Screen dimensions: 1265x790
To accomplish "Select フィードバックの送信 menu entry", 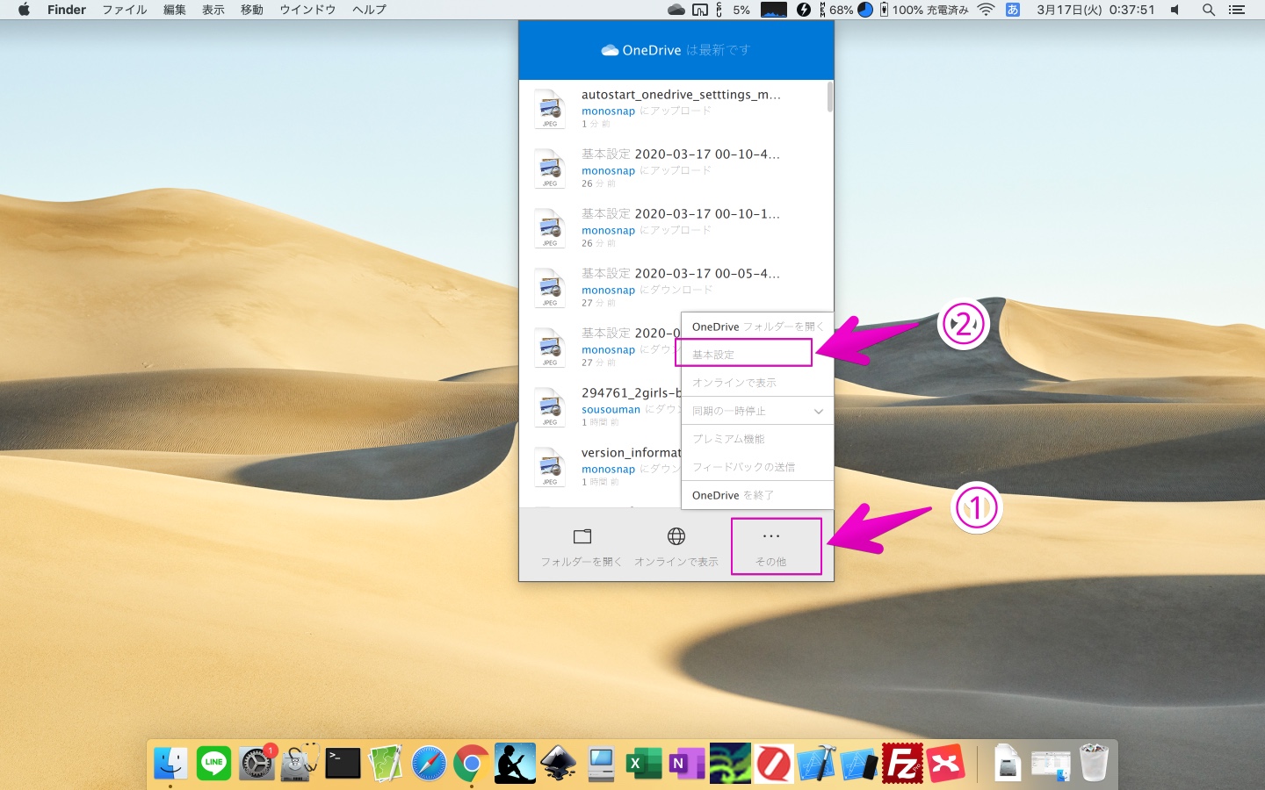I will 757,467.
